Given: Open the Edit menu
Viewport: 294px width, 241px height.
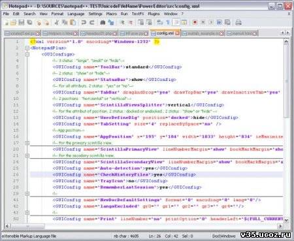Looking at the screenshot, I should [x=16, y=14].
